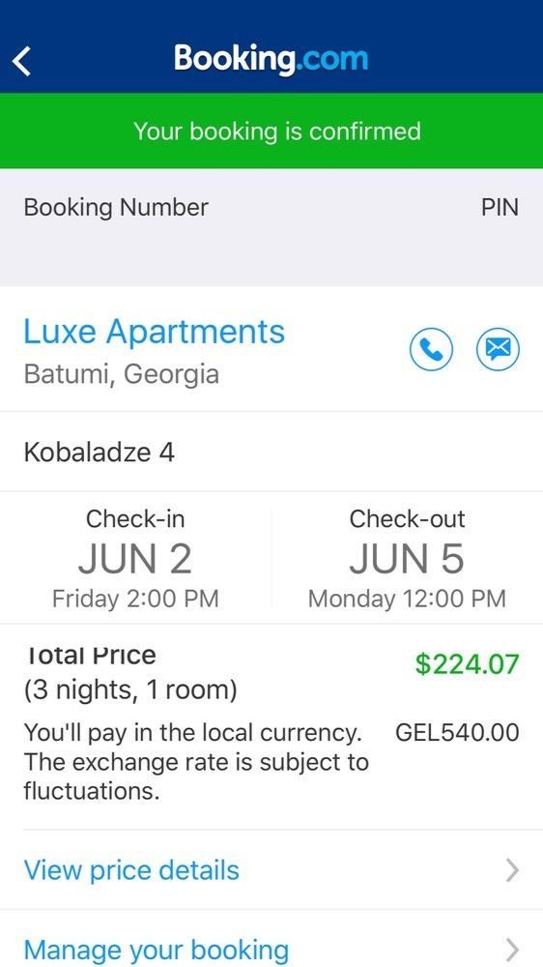
Task: Open the Luxe Apartments property page
Action: click(x=154, y=333)
